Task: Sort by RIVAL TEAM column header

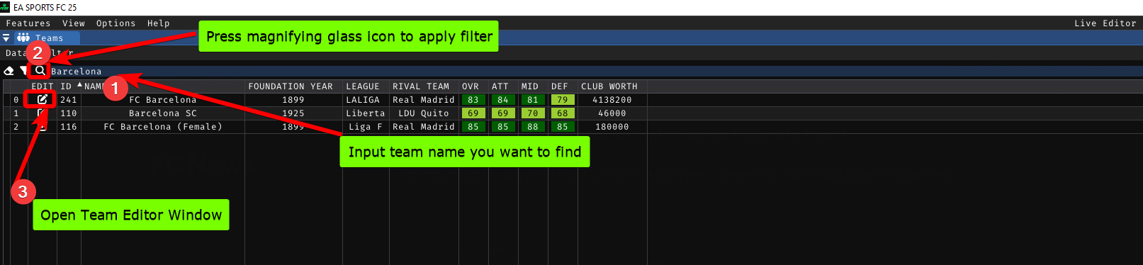Action: coord(421,86)
